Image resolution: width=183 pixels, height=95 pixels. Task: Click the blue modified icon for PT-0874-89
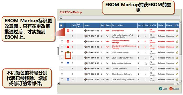68,80
